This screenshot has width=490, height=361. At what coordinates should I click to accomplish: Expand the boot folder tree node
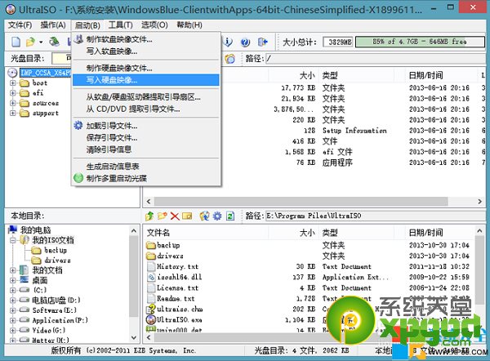tap(15, 82)
